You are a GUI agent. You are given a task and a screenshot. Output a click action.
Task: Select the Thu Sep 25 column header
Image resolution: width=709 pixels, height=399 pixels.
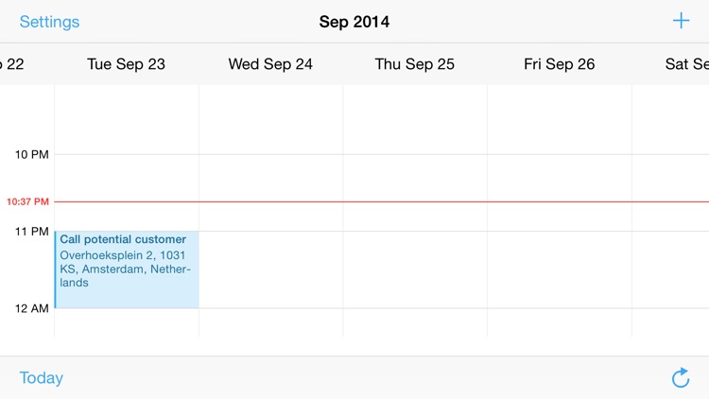click(x=414, y=64)
